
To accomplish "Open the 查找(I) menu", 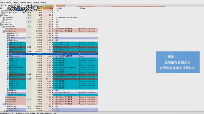I will click(x=29, y=3).
